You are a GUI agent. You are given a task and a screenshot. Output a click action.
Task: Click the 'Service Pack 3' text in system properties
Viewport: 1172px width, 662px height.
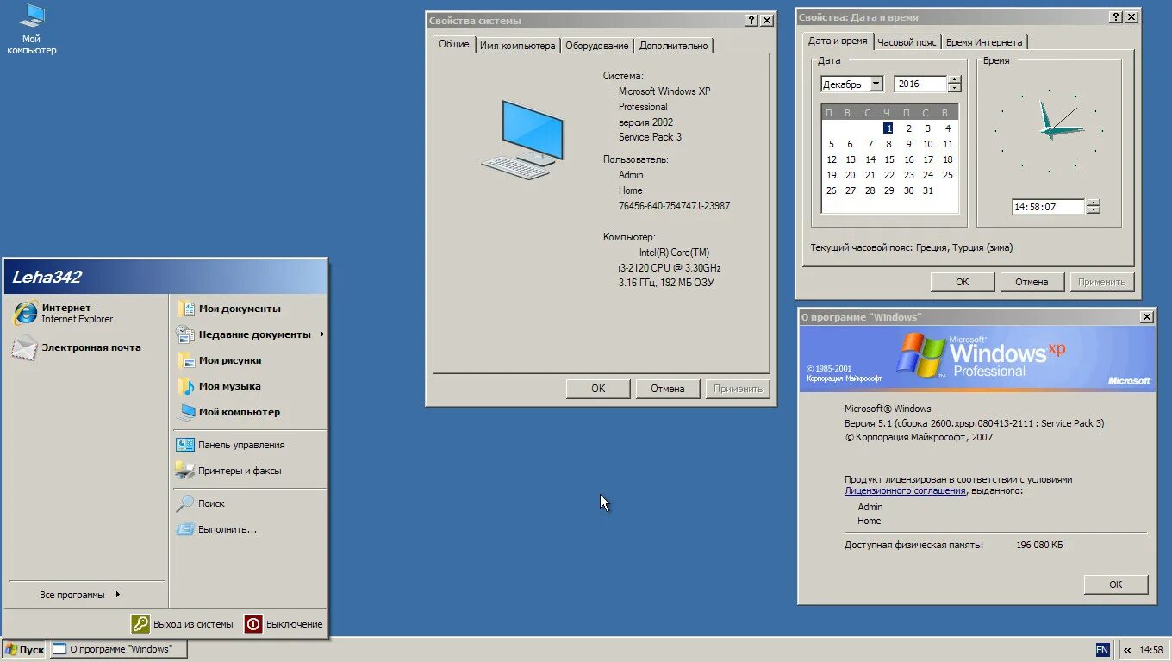[x=650, y=137]
